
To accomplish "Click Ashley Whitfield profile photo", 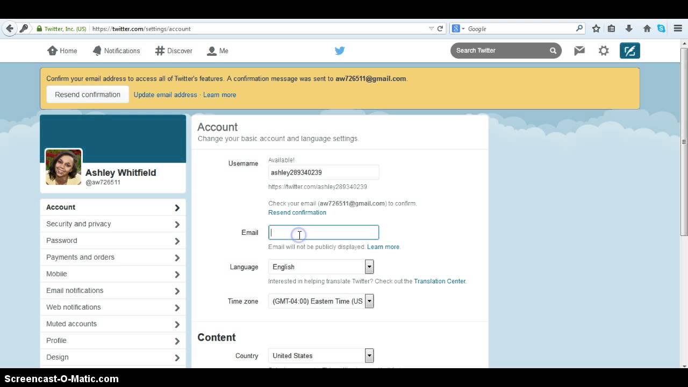I will point(63,167).
